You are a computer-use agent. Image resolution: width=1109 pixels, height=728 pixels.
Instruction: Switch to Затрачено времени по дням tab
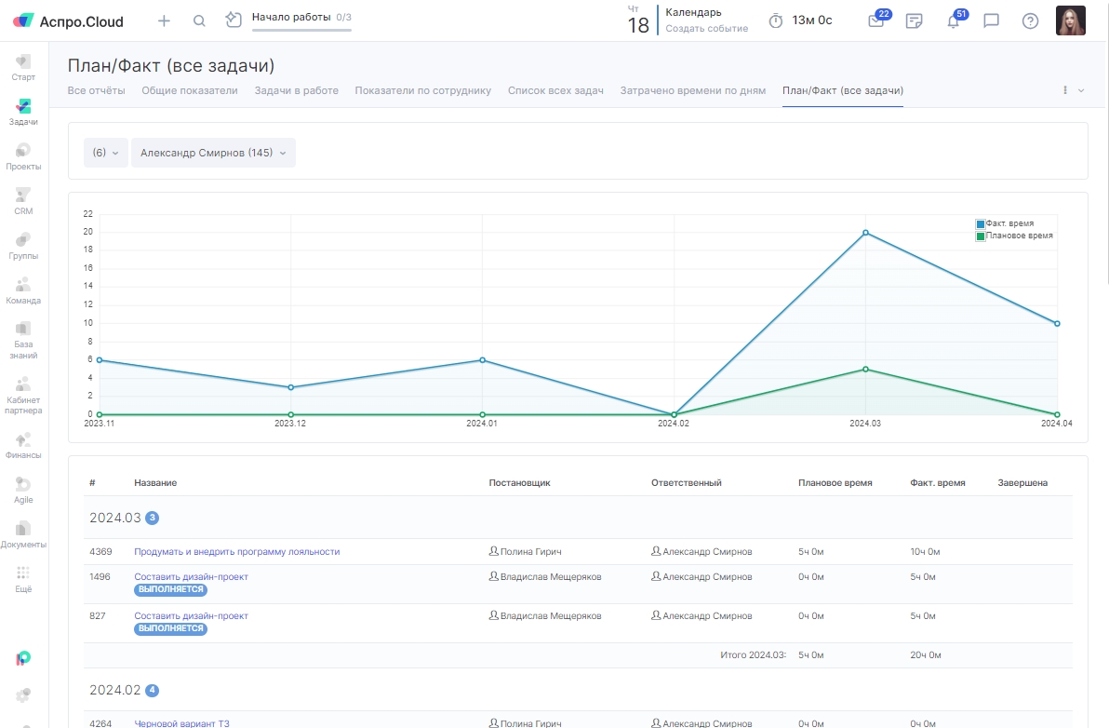(x=692, y=90)
